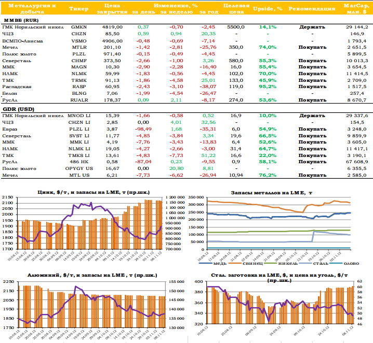
Task: Click the teal олово legend swatch
Action: (x=336, y=263)
